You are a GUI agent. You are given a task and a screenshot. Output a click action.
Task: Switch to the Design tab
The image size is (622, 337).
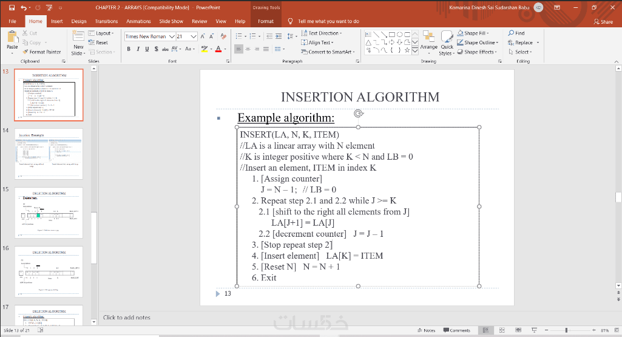(78, 21)
